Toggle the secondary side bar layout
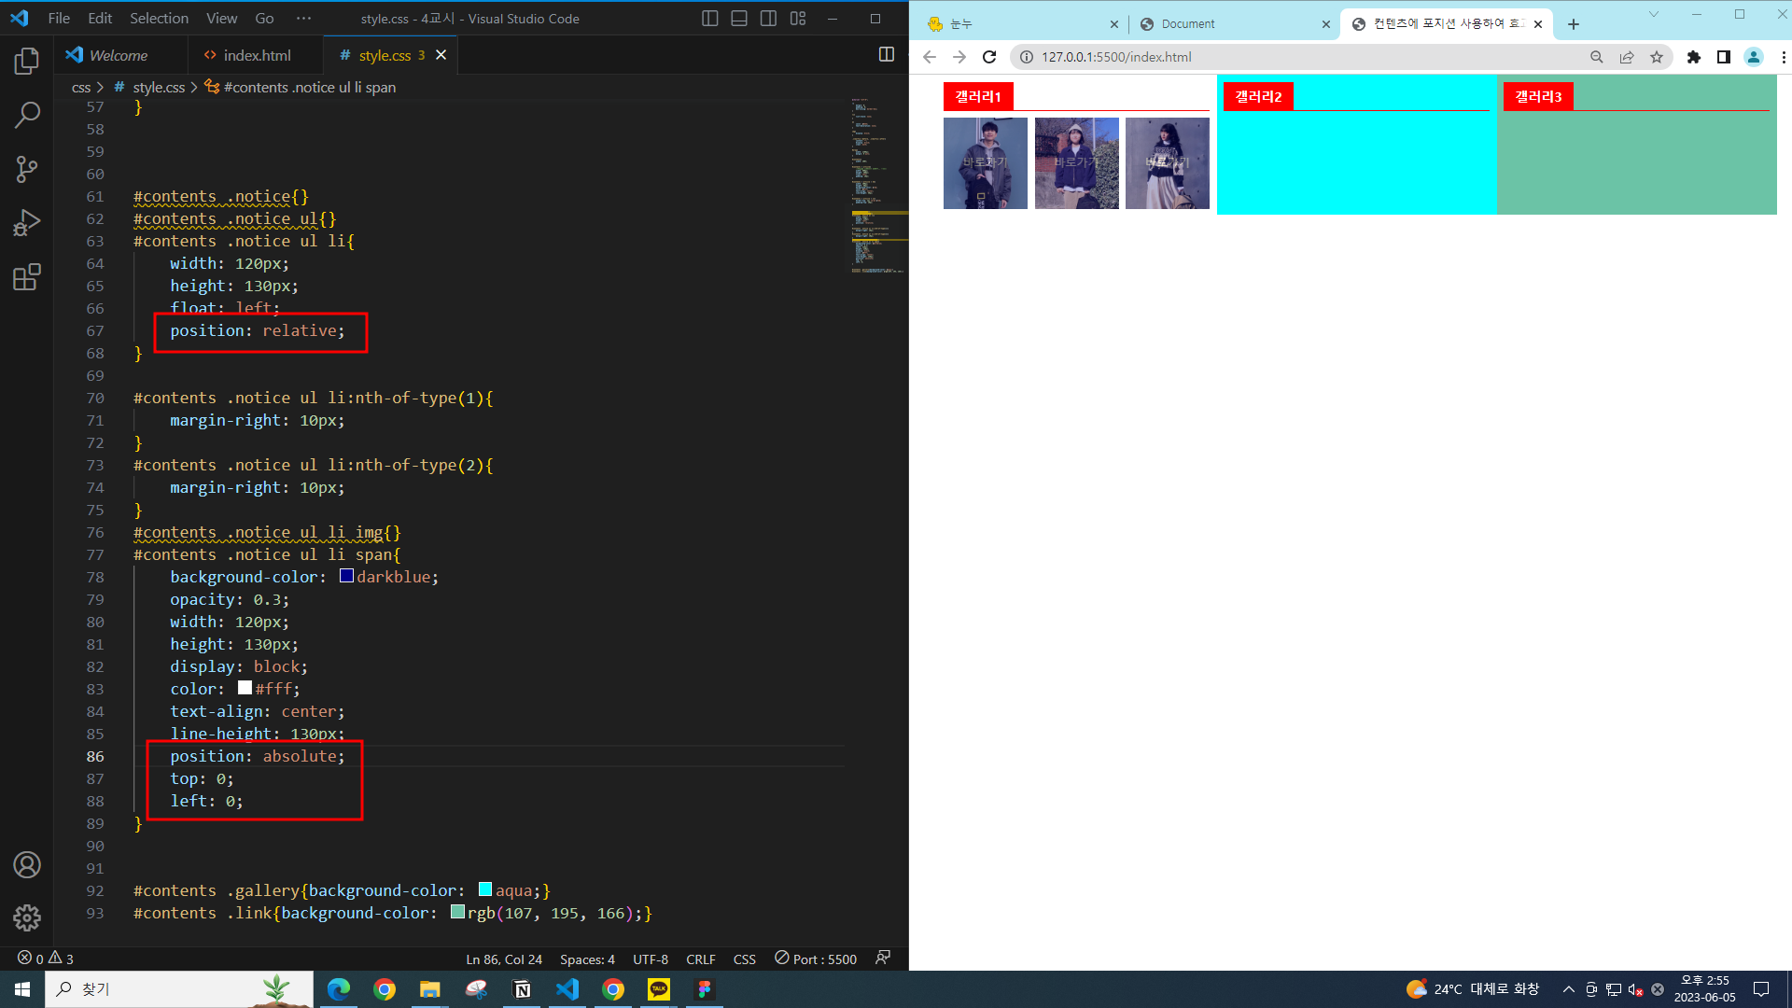Viewport: 1792px width, 1008px height. (x=768, y=19)
